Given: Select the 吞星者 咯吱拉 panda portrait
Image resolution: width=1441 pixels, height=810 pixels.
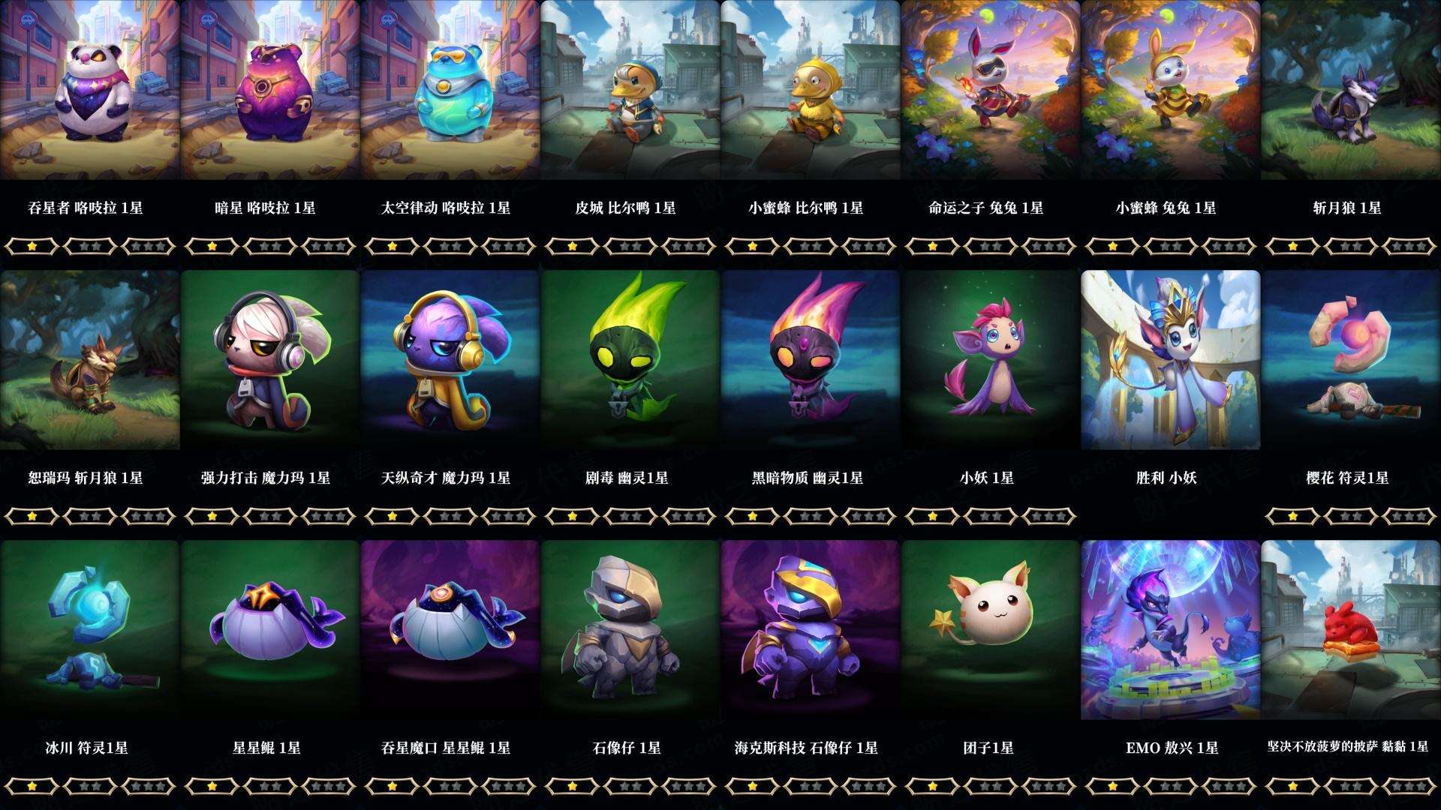Looking at the screenshot, I should click(90, 90).
